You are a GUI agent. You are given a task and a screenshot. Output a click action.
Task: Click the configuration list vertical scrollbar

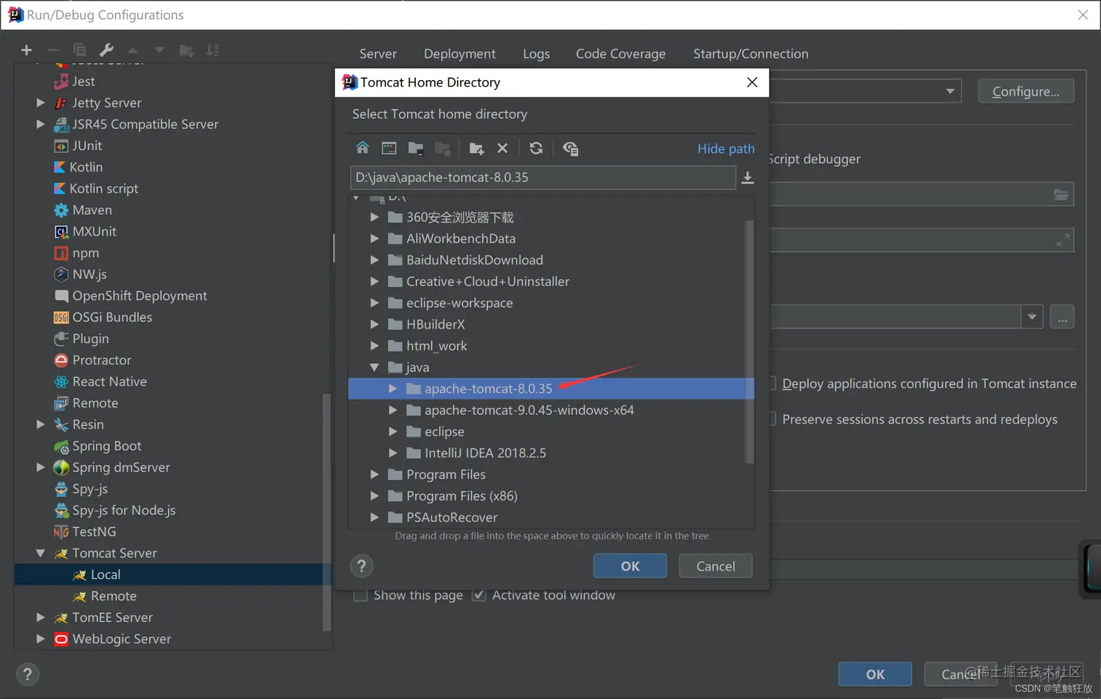[x=326, y=513]
